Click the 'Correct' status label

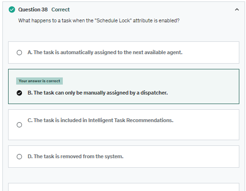(x=60, y=10)
